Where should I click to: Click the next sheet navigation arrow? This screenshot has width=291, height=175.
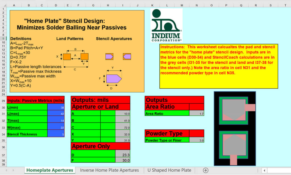point(13,170)
